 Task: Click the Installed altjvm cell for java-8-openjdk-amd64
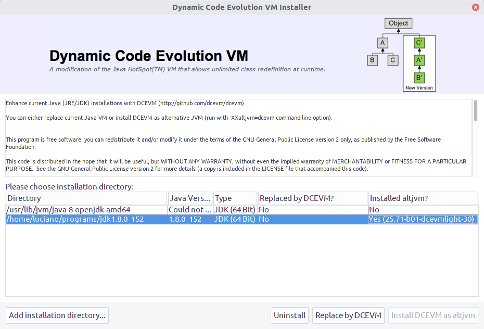[x=423, y=210]
